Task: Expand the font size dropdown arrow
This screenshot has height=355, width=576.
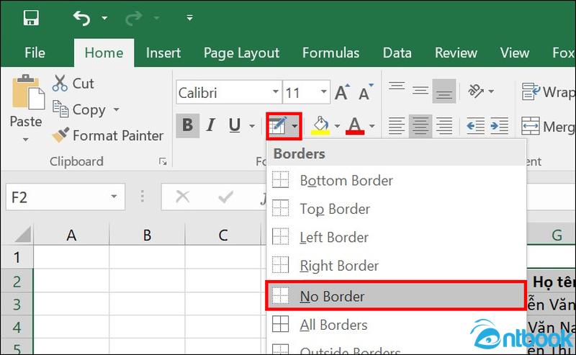Action: click(x=323, y=92)
